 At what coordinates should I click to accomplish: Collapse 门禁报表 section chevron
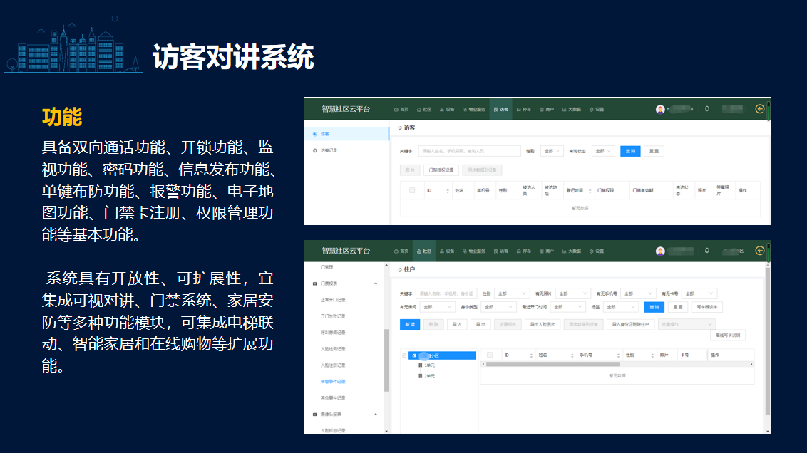coord(376,283)
